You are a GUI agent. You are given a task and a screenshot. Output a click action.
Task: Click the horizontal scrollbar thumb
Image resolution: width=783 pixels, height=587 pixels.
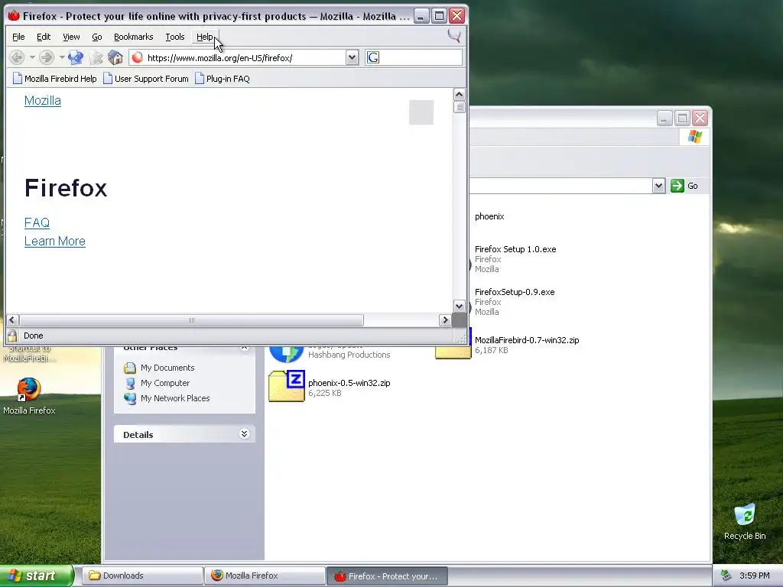(x=191, y=320)
